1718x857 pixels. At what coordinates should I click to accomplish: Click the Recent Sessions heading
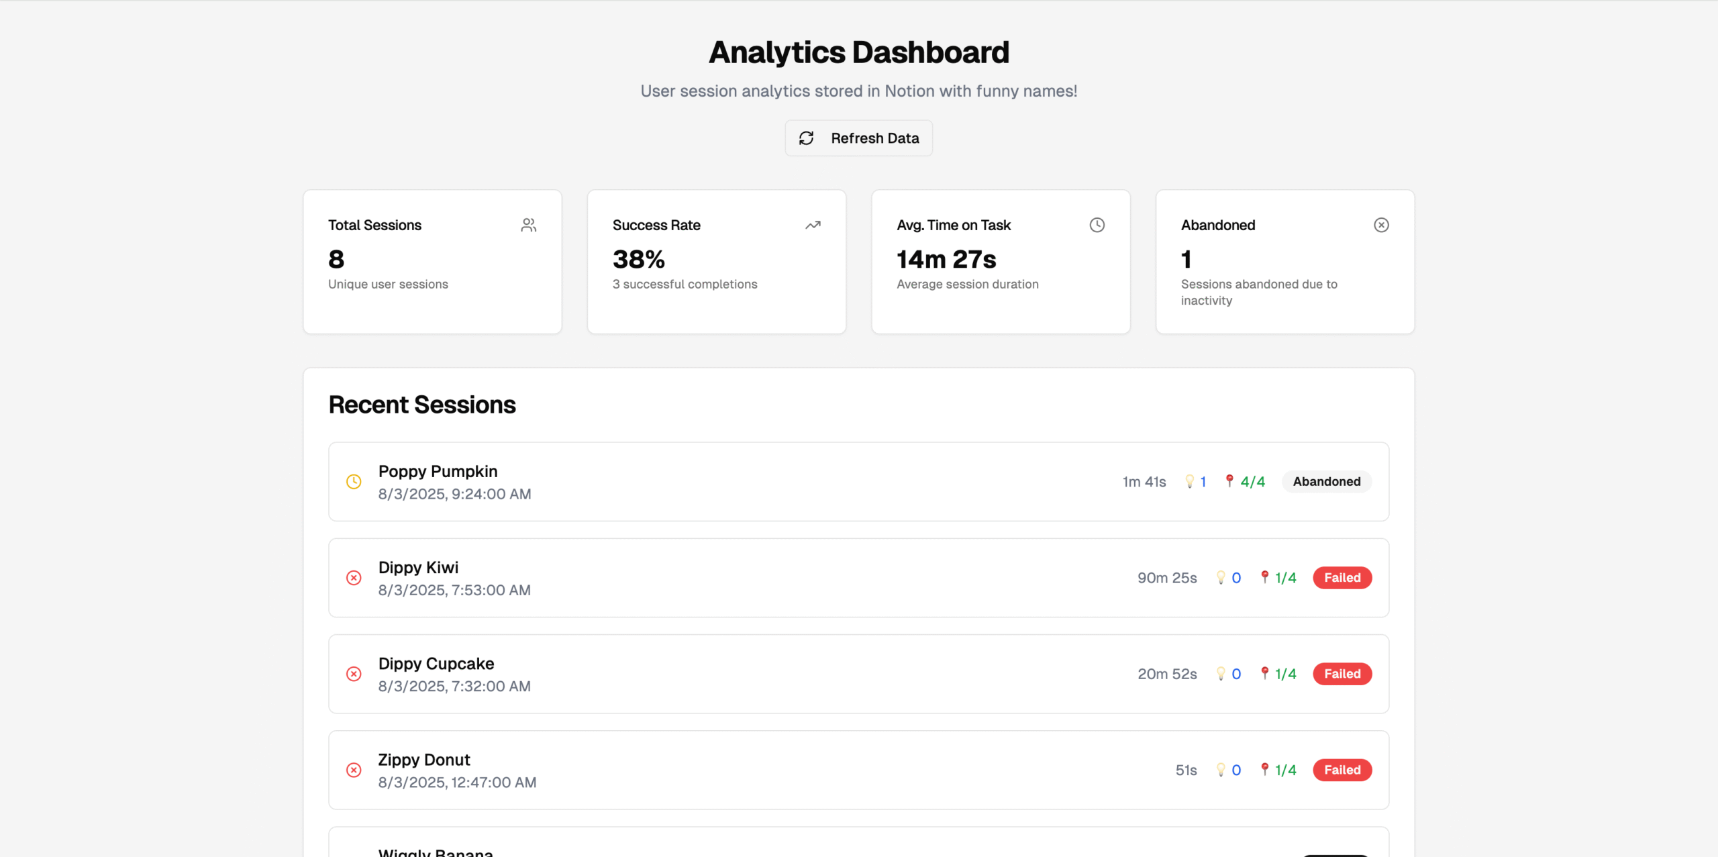(x=422, y=405)
